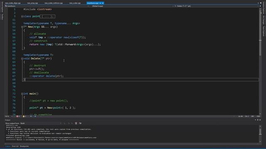Viewport: 266px width, 149px height.
Task: Switch to the new_scalar_align.cpp tab
Action: tap(13, 3)
